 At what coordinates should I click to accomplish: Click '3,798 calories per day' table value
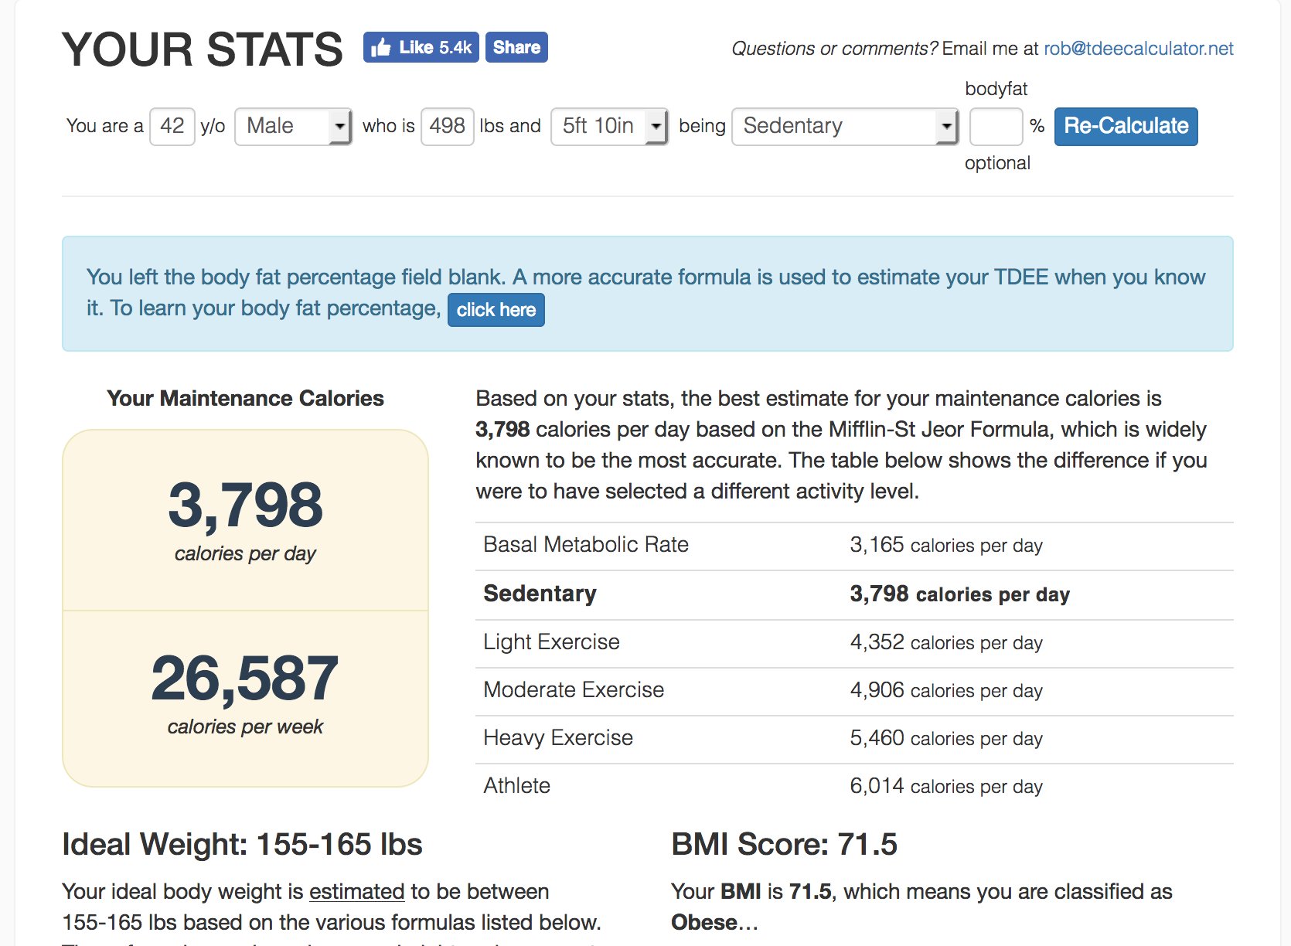(959, 594)
